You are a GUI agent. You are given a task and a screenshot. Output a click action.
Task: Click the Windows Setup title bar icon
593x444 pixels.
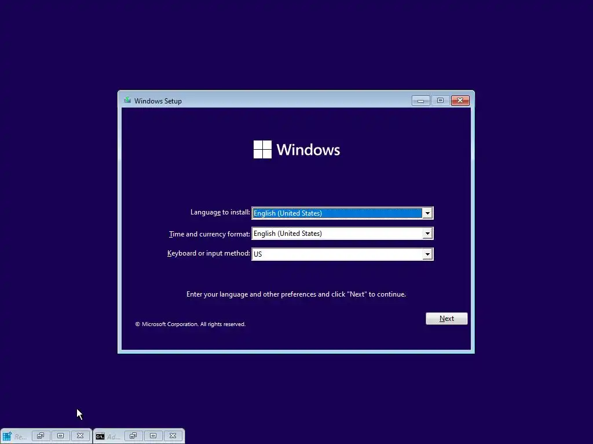[127, 100]
